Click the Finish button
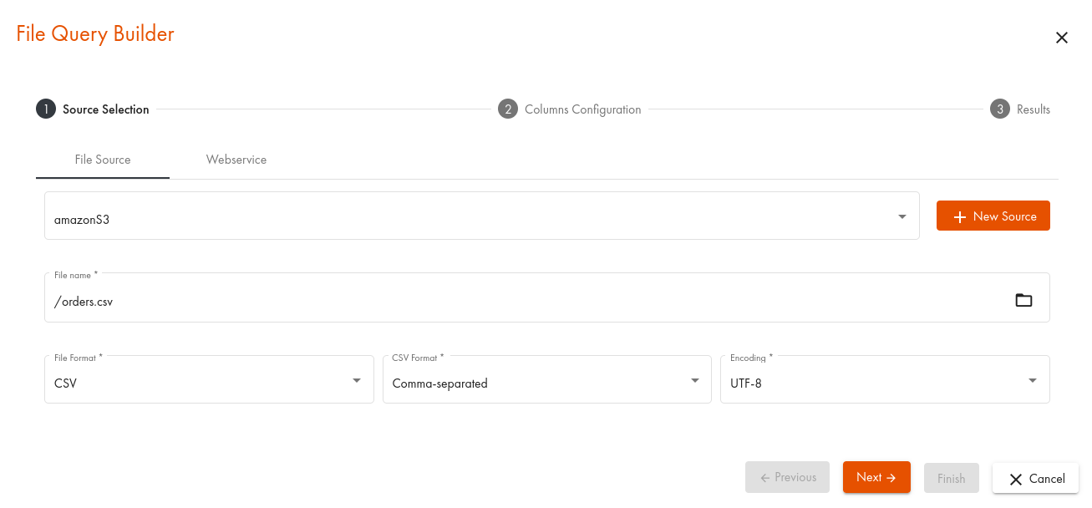This screenshot has height=508, width=1092. click(951, 479)
